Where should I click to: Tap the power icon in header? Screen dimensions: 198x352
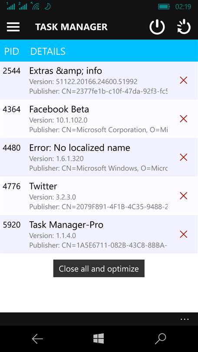point(157,27)
